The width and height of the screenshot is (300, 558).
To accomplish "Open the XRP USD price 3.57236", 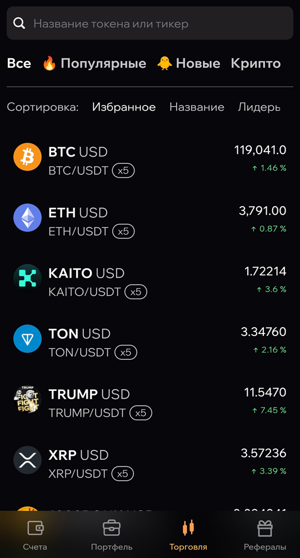I will tap(263, 454).
